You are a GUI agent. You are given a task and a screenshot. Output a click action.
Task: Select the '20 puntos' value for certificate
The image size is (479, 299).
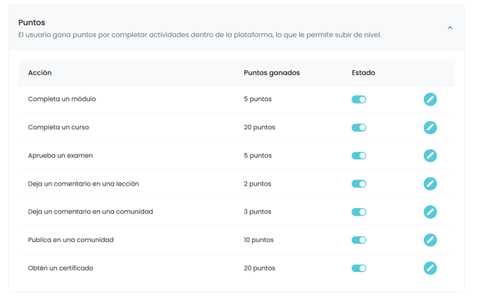tap(260, 268)
